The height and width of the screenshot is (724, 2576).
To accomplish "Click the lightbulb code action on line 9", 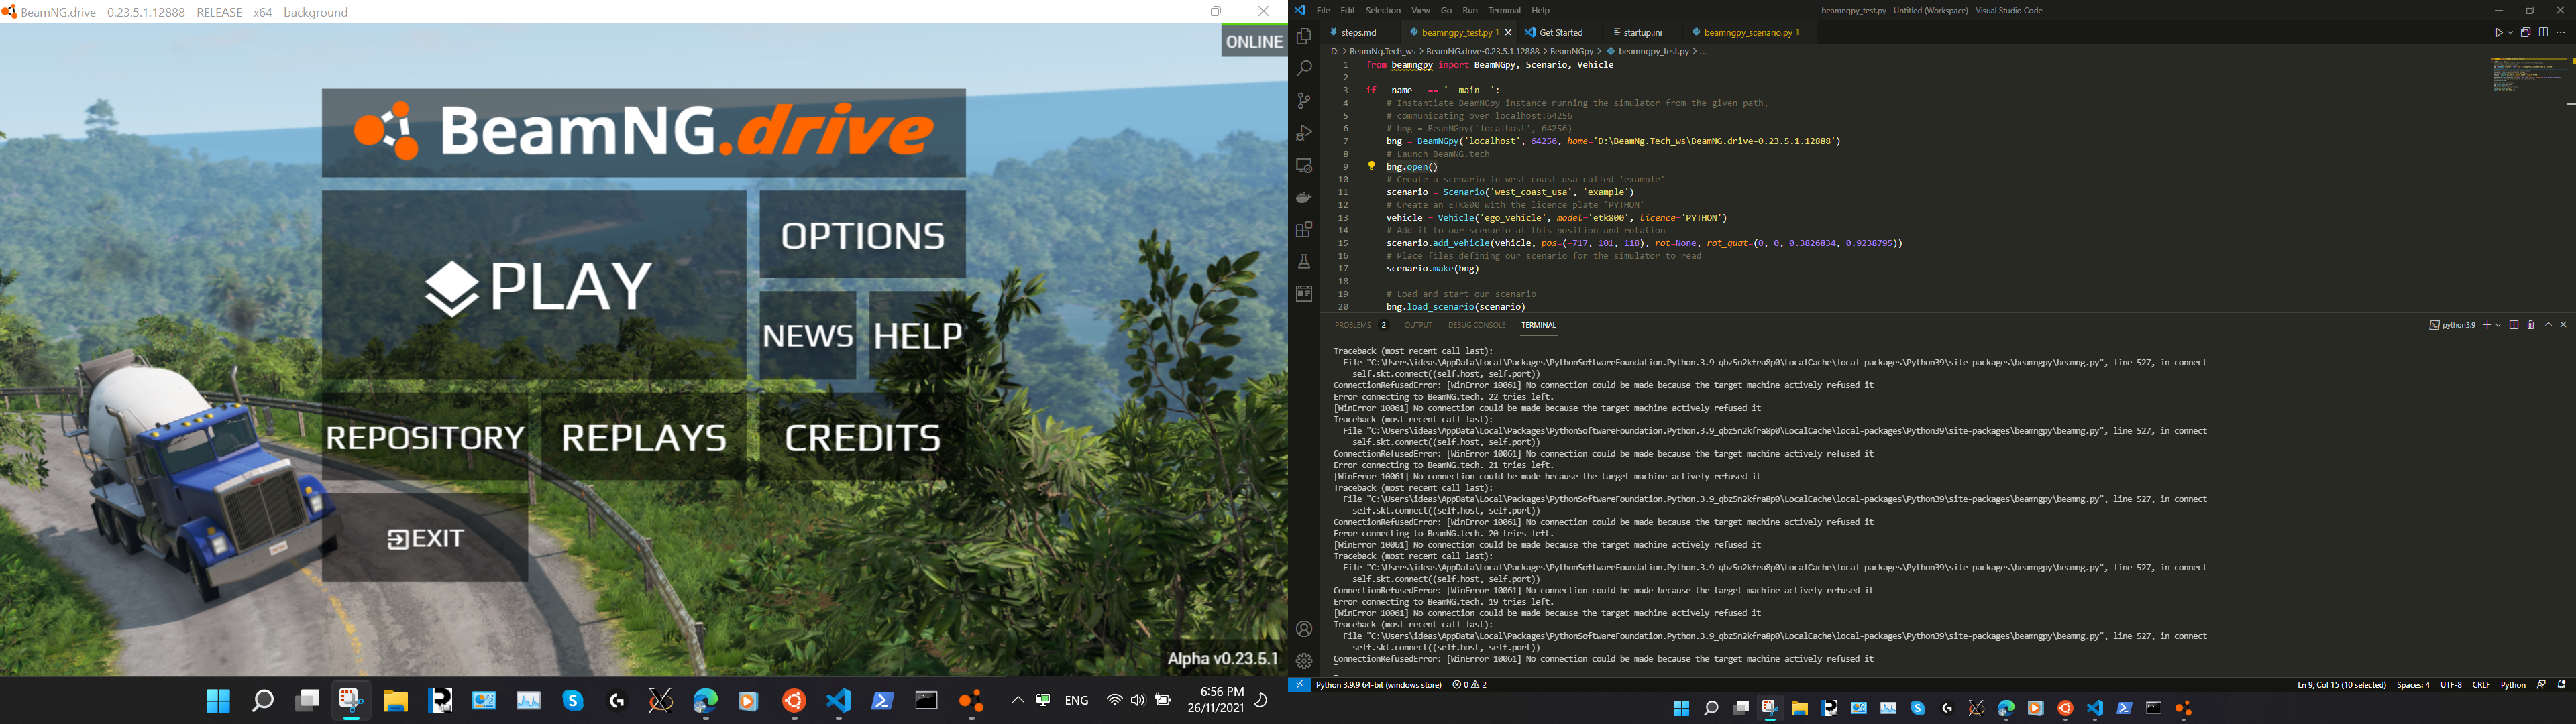I will (x=1371, y=166).
